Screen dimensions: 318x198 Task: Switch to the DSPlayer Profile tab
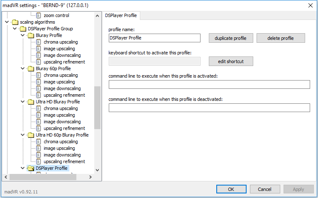[x=121, y=16]
